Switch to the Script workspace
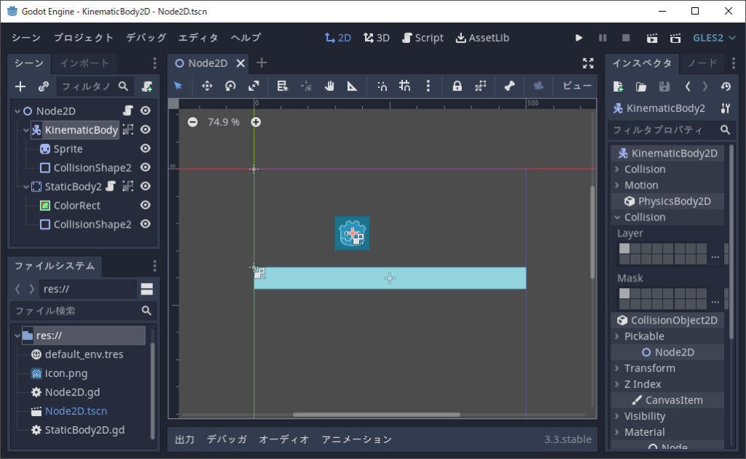746x459 pixels. click(423, 38)
